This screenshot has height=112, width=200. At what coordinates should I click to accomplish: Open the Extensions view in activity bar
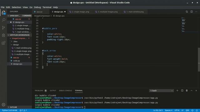3,43
